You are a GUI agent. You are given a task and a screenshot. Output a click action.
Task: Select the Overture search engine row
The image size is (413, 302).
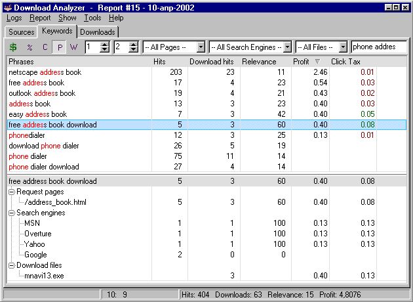coord(37,234)
